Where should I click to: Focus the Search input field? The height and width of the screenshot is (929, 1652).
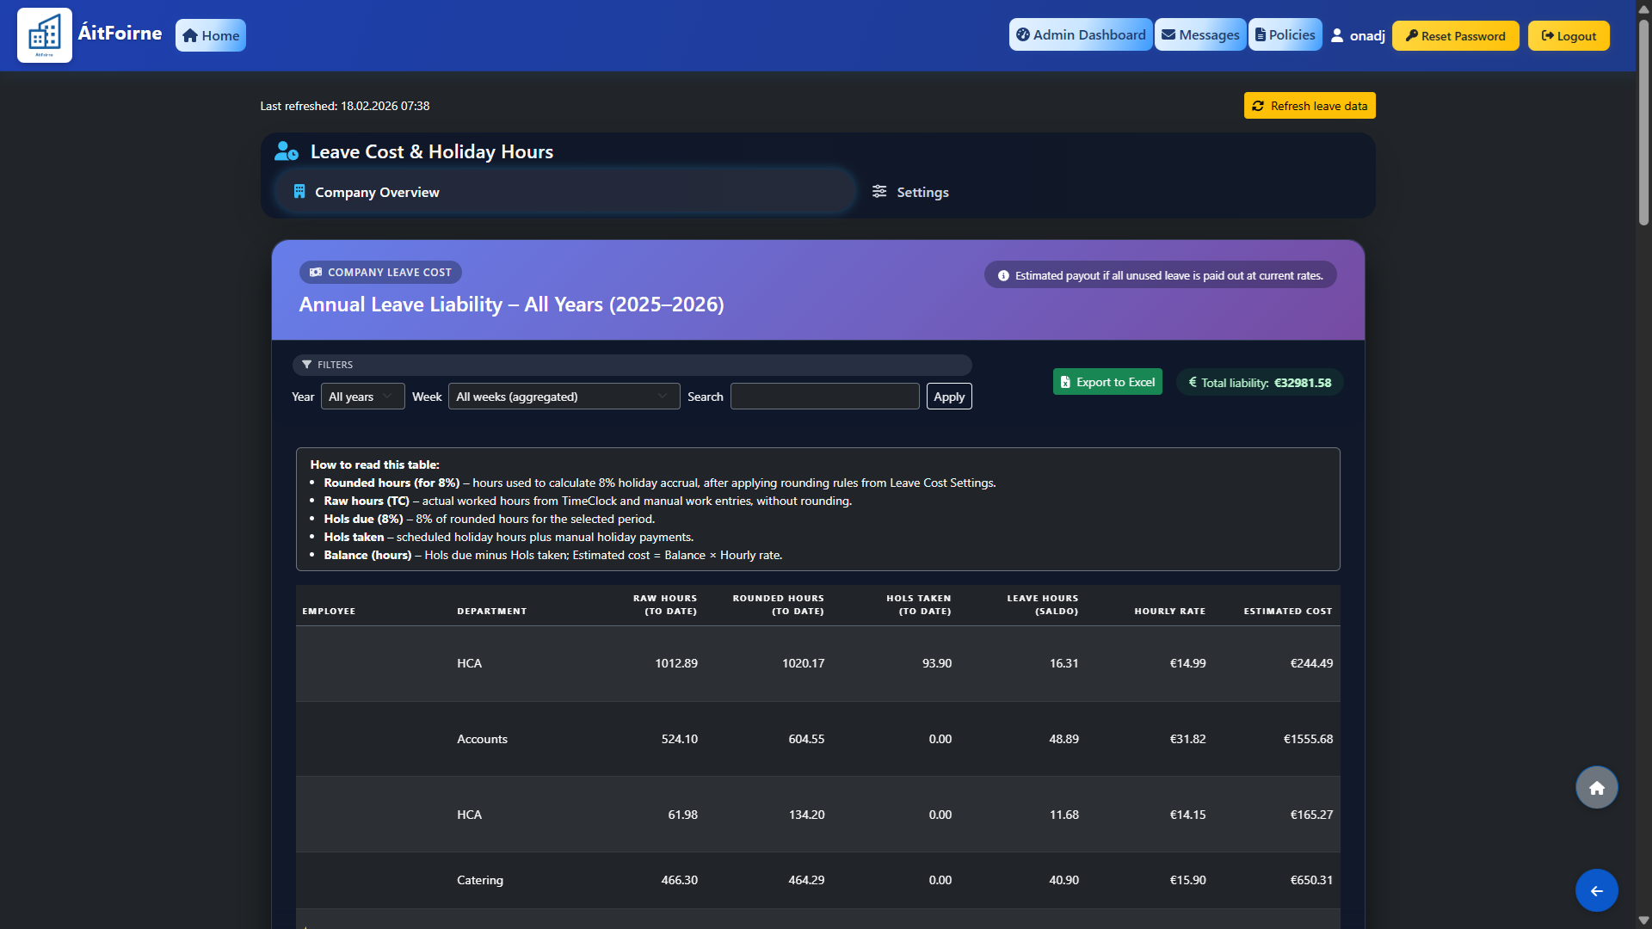(824, 397)
